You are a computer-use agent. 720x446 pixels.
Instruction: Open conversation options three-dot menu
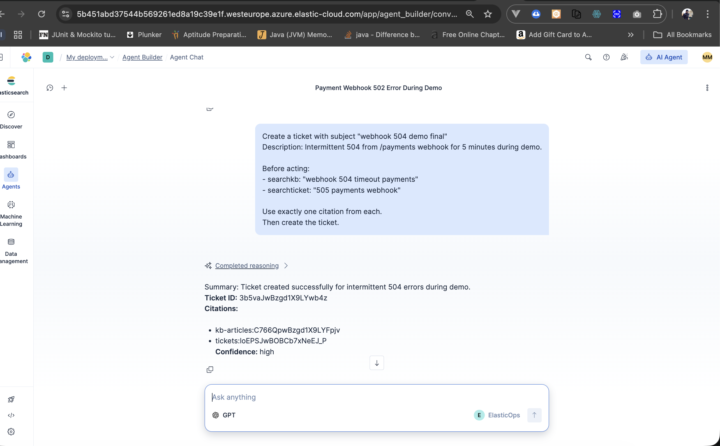pos(707,88)
